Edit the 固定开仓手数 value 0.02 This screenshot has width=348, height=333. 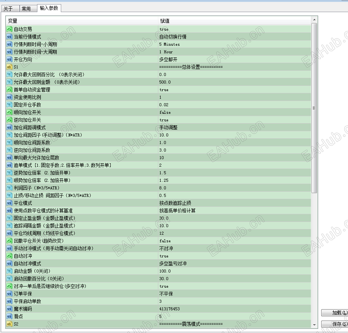coord(164,105)
